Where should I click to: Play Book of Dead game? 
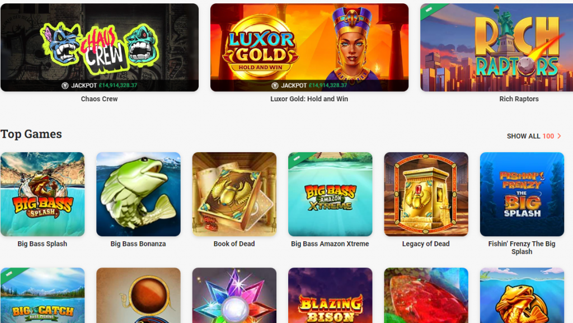(234, 194)
